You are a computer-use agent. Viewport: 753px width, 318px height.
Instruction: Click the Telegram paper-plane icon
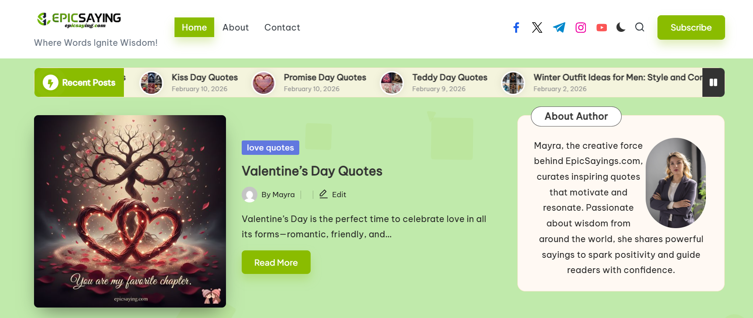point(559,27)
